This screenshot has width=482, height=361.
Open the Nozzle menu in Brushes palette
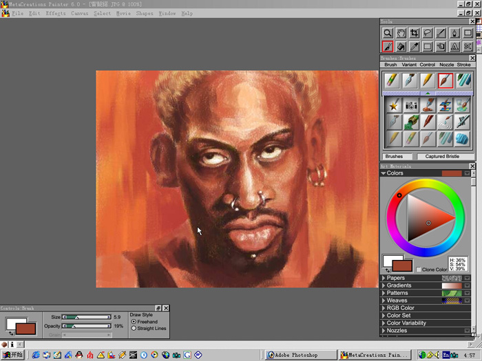pyautogui.click(x=446, y=65)
